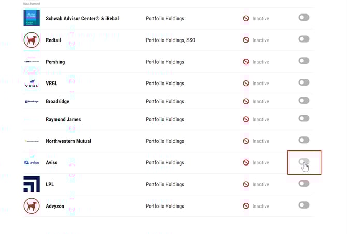The width and height of the screenshot is (347, 234).
Task: Click the LPL logo icon
Action: [32, 184]
